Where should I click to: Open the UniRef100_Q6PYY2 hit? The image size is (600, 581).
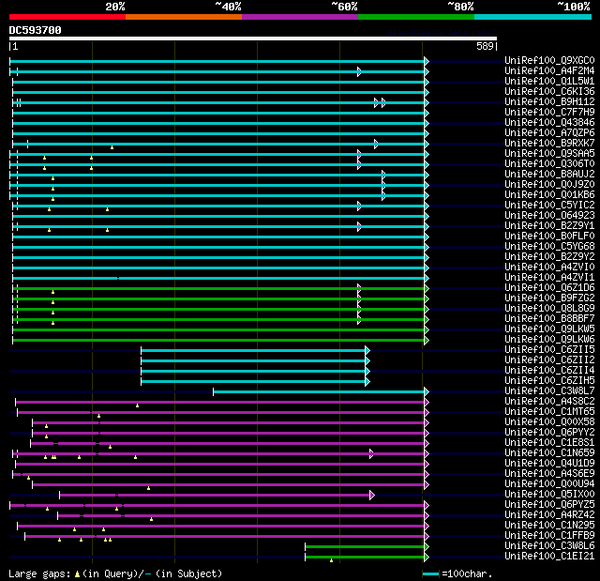point(549,433)
